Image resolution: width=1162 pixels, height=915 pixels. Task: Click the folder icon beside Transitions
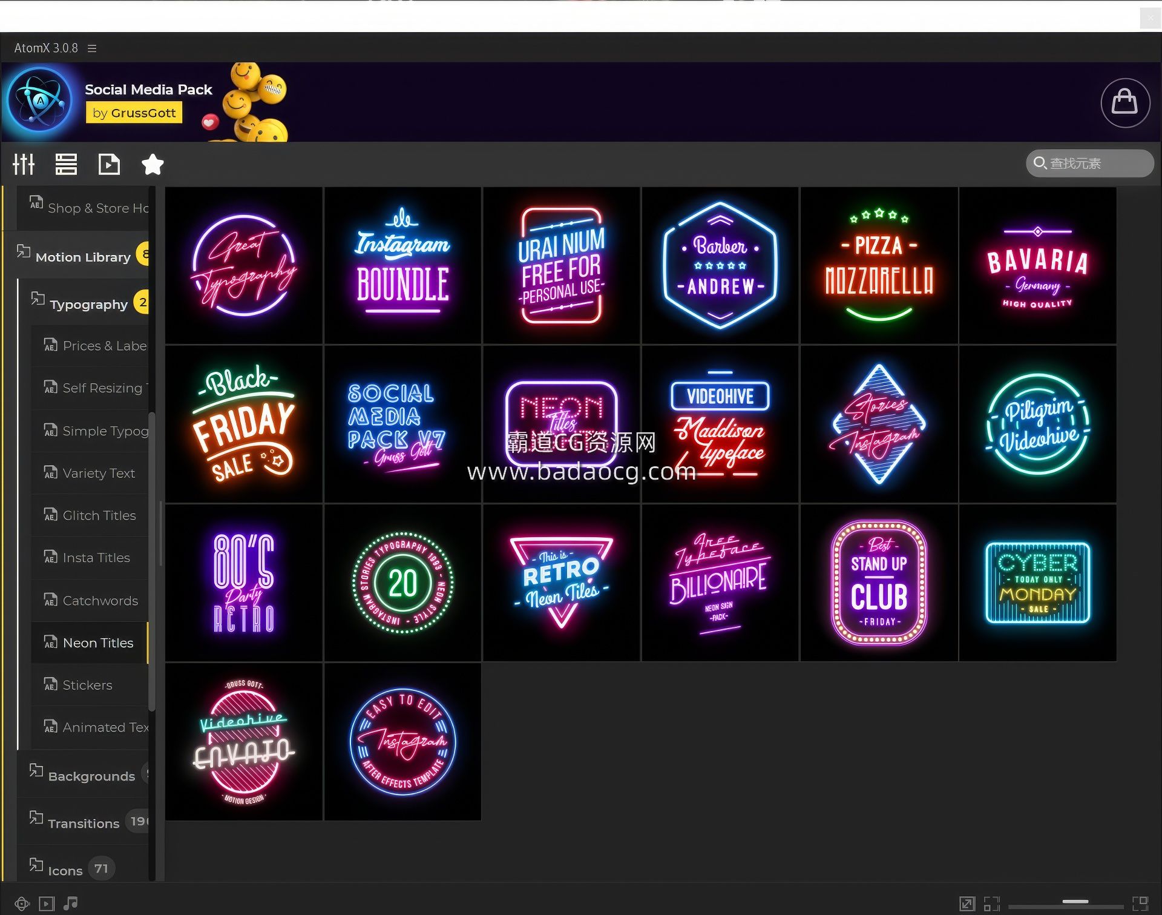pos(36,818)
